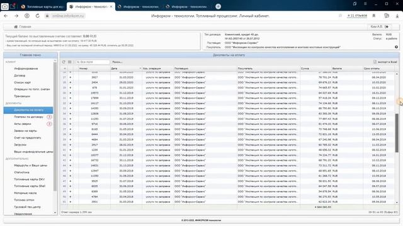Viewport: 403px width, 226px height.
Task: Open Информирование in the main menu
Action: tap(26, 68)
